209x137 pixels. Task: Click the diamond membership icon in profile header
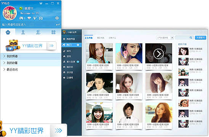pyautogui.click(x=29, y=18)
